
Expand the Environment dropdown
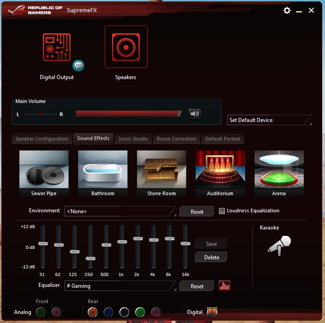(x=120, y=211)
